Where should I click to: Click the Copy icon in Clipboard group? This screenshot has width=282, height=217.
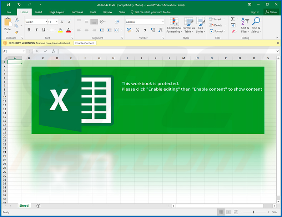pos(16,26)
